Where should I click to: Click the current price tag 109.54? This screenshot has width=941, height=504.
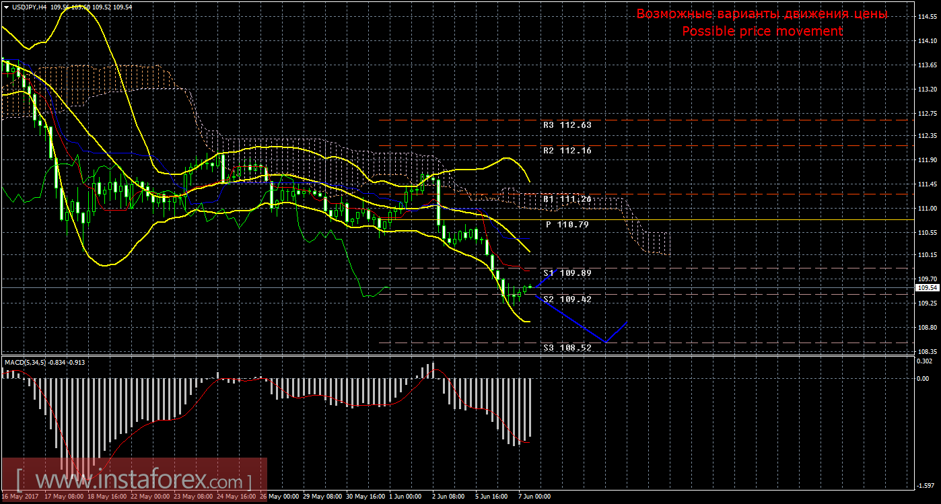click(926, 288)
